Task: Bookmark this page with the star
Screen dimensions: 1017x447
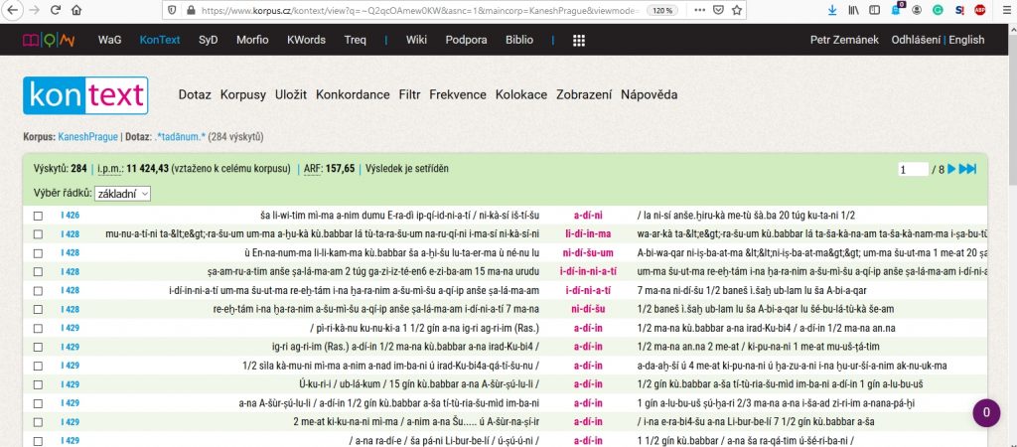Action: click(737, 10)
